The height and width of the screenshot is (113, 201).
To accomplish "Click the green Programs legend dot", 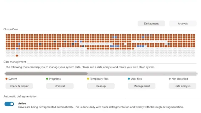I will (x=47, y=79).
